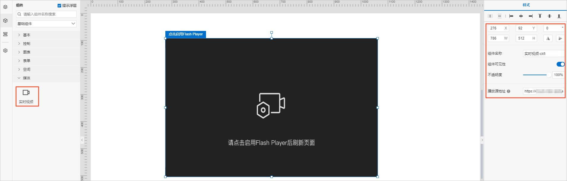Click the rotation angle field
This screenshot has width=567, height=181.
(554, 28)
